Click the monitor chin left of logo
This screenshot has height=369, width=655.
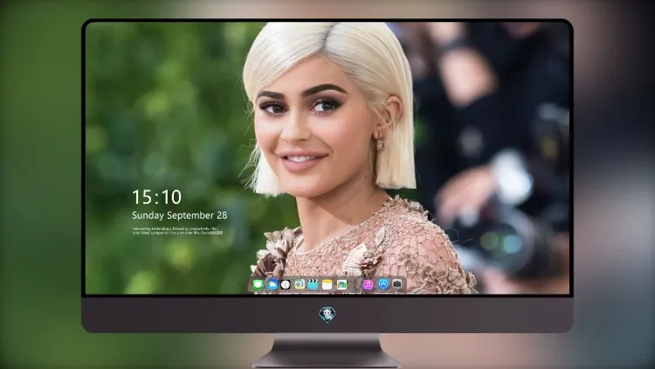[x=201, y=315]
